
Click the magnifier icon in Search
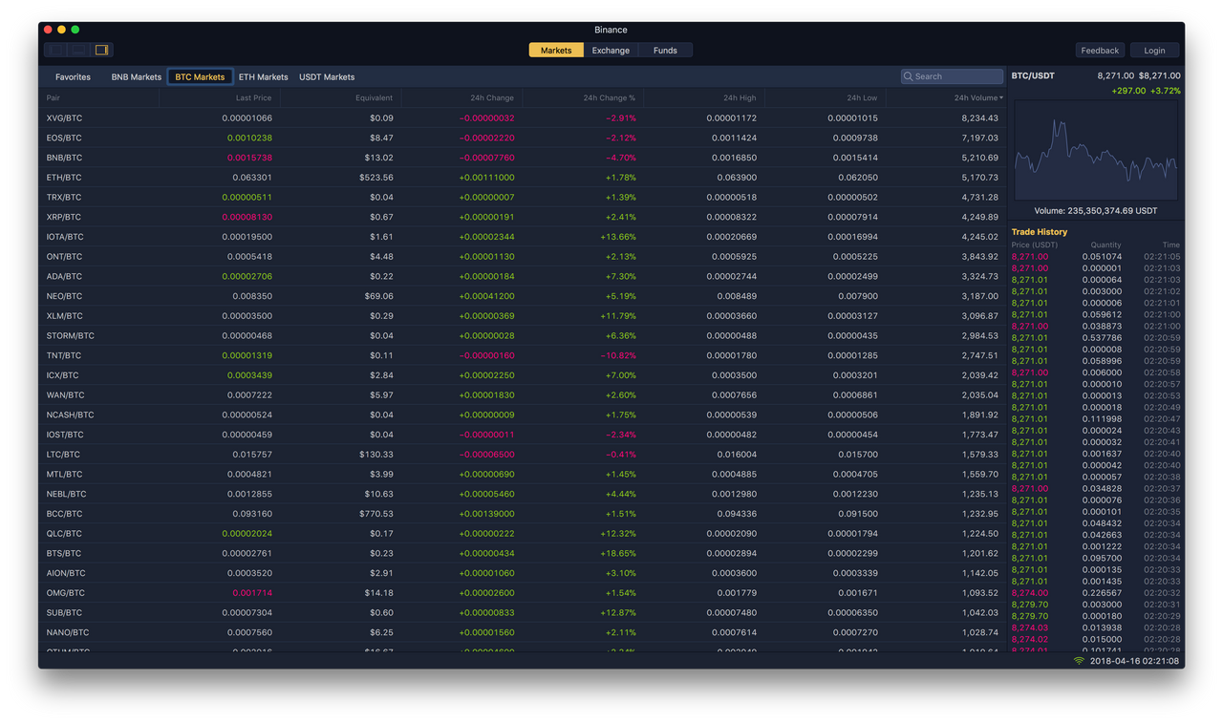(909, 76)
